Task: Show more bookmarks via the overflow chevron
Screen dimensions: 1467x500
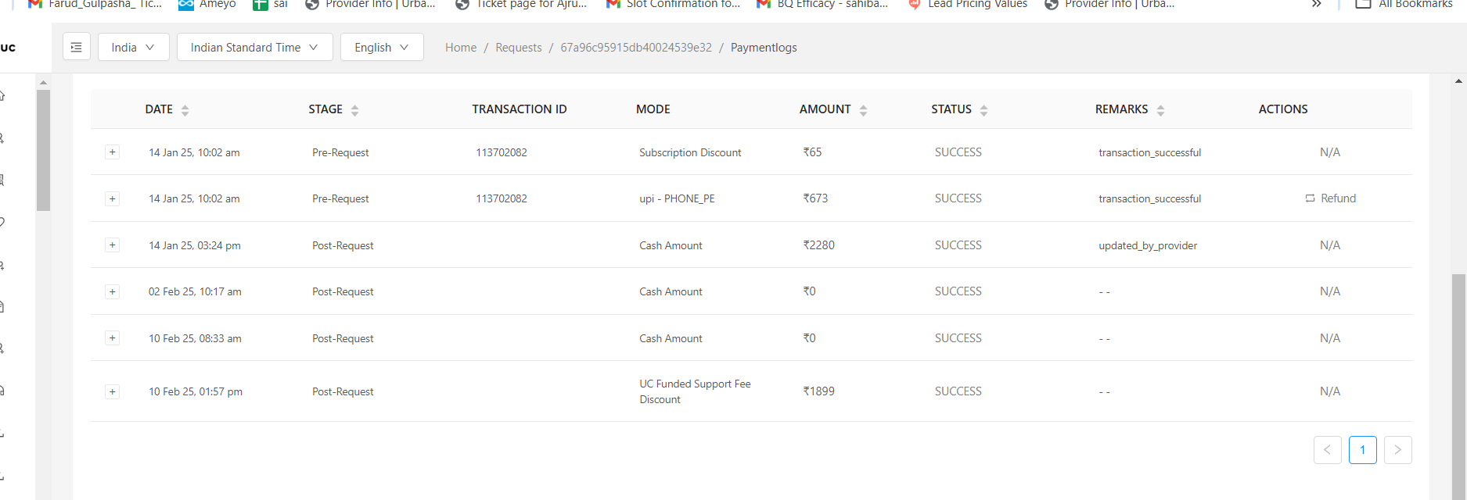Action: pyautogui.click(x=1317, y=4)
